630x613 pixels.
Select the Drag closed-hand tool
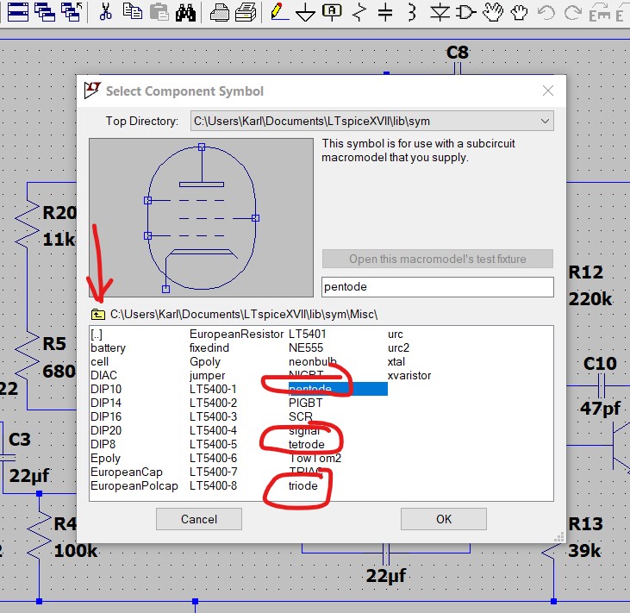coord(519,12)
